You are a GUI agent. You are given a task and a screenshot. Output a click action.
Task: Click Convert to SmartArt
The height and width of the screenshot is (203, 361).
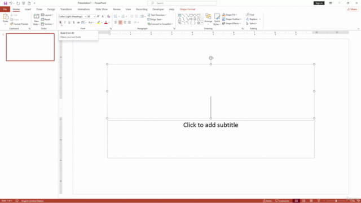pos(160,24)
